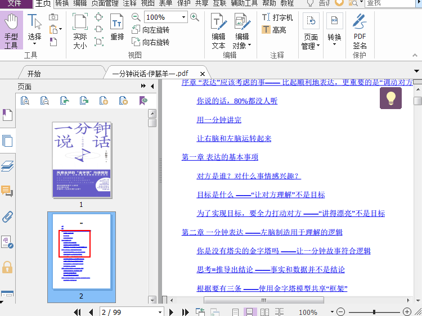Screen dimensions: 422x316
Task: Toggle the Pages thumbnail side panel
Action: click(7, 141)
